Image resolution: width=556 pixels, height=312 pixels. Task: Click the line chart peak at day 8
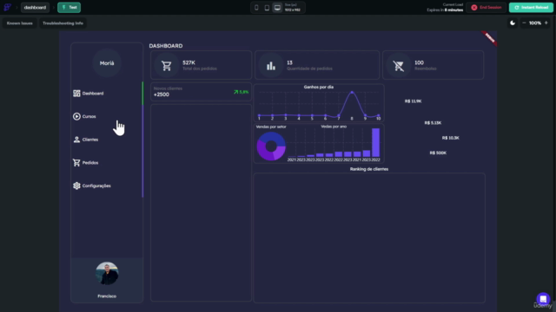click(x=352, y=93)
